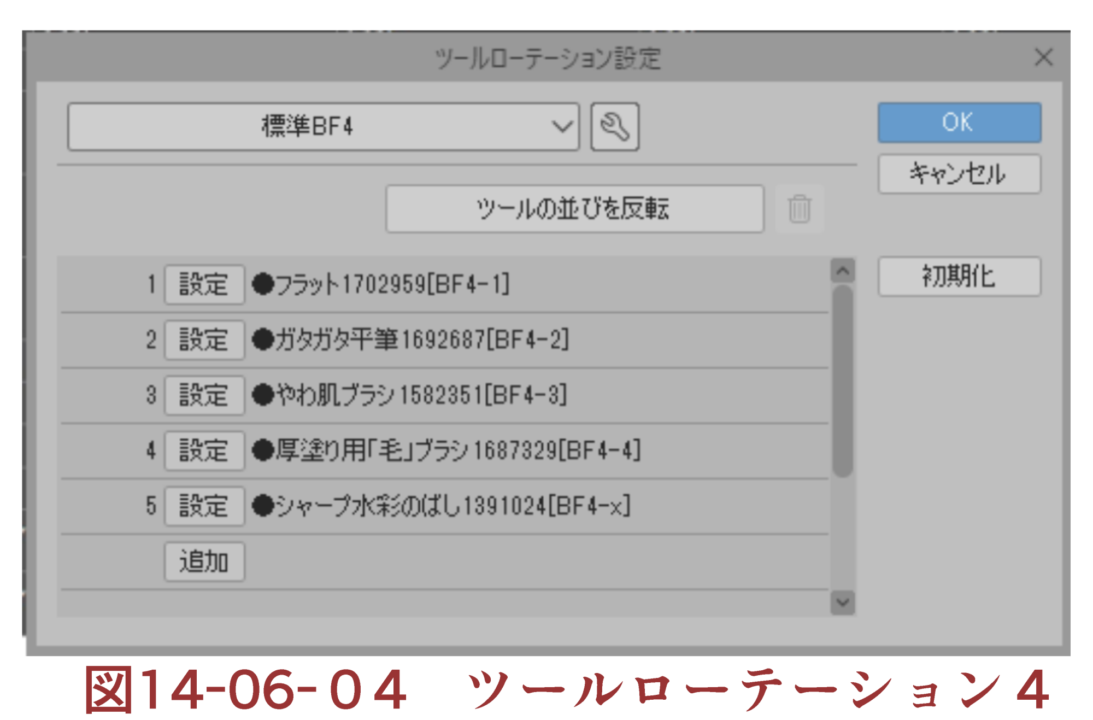The height and width of the screenshot is (720, 1093).
Task: Click the OK button
Action: (959, 122)
